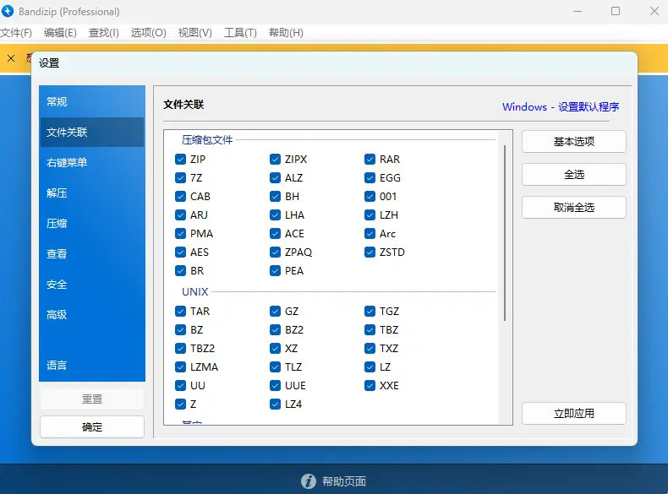668x494 pixels.
Task: Open the 文件(F) menu
Action: click(16, 33)
